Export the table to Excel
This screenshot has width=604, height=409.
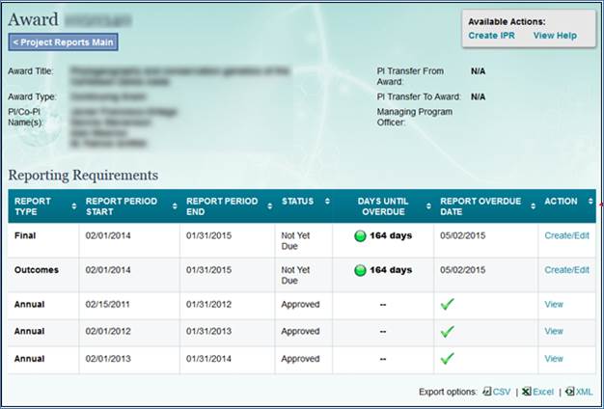(x=539, y=392)
